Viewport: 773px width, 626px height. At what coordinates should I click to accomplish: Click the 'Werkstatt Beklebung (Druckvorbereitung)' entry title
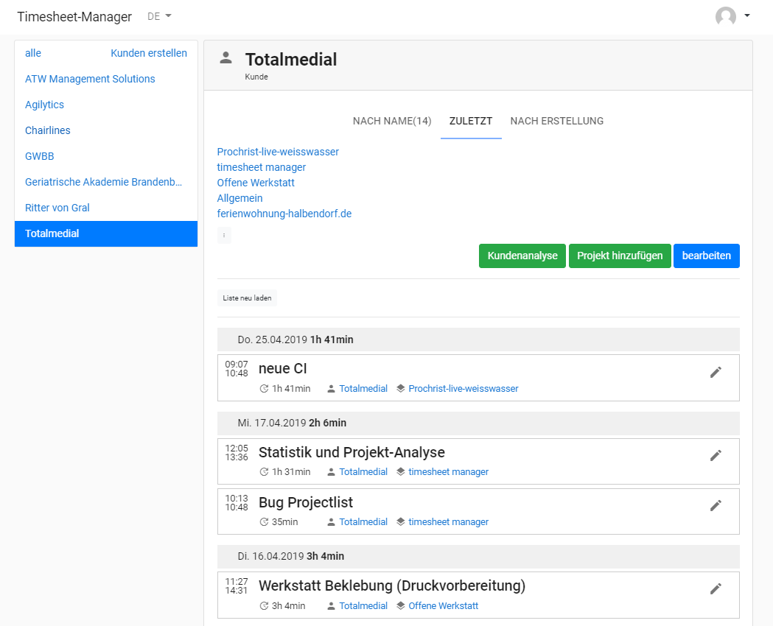[392, 585]
